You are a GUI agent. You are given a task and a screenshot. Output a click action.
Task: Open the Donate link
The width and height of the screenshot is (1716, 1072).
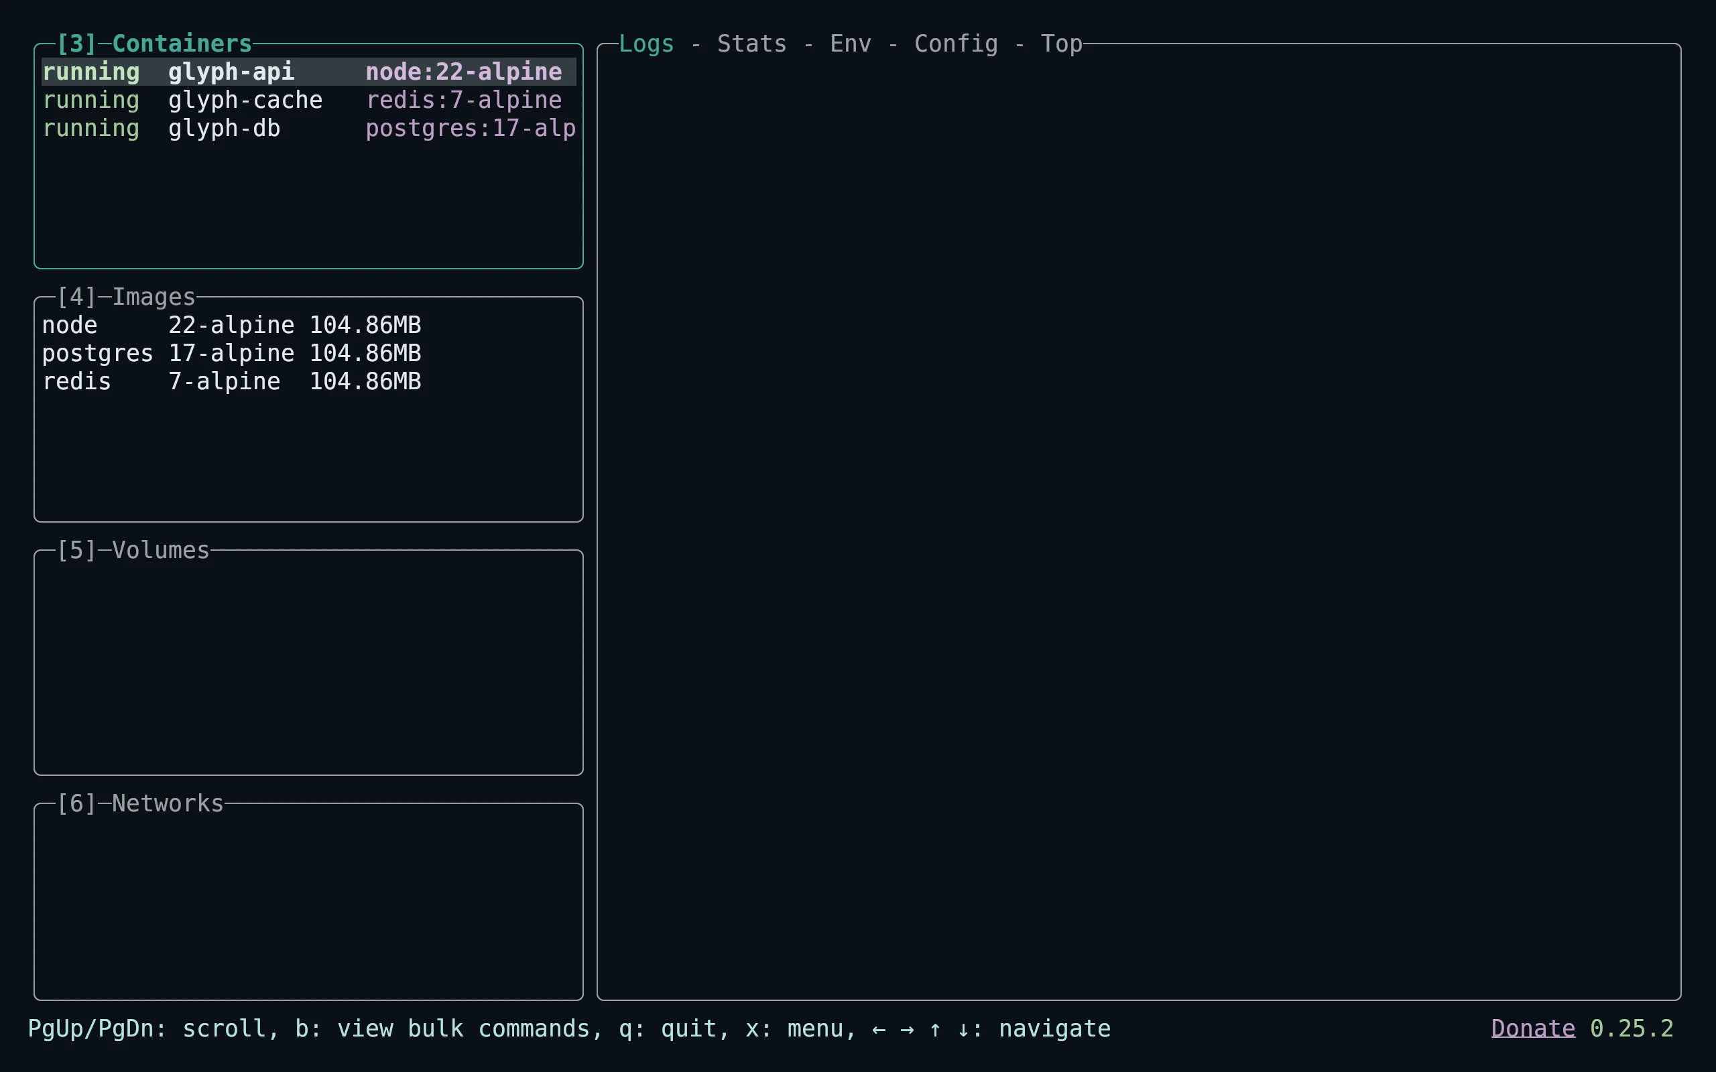click(1533, 1028)
